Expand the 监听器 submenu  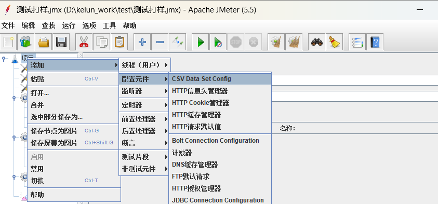[144, 91]
